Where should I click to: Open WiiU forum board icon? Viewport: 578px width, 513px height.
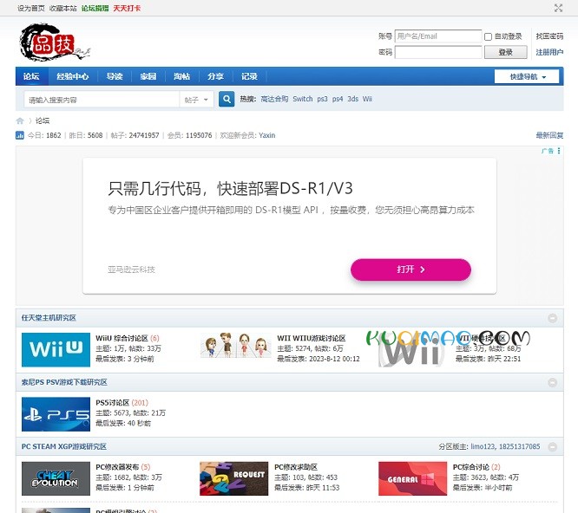pyautogui.click(x=56, y=349)
